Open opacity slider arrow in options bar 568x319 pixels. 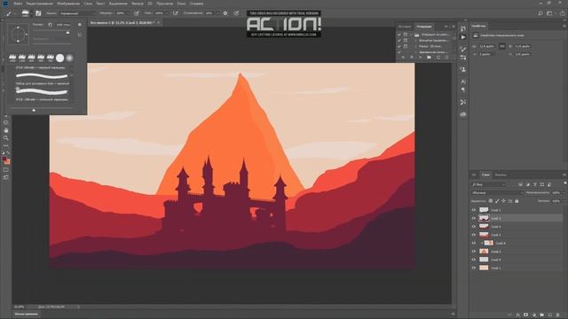pos(128,13)
